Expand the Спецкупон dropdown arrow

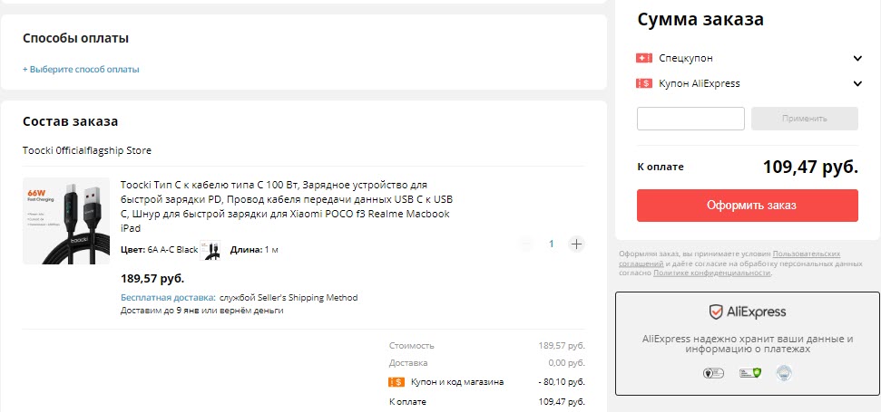click(857, 59)
